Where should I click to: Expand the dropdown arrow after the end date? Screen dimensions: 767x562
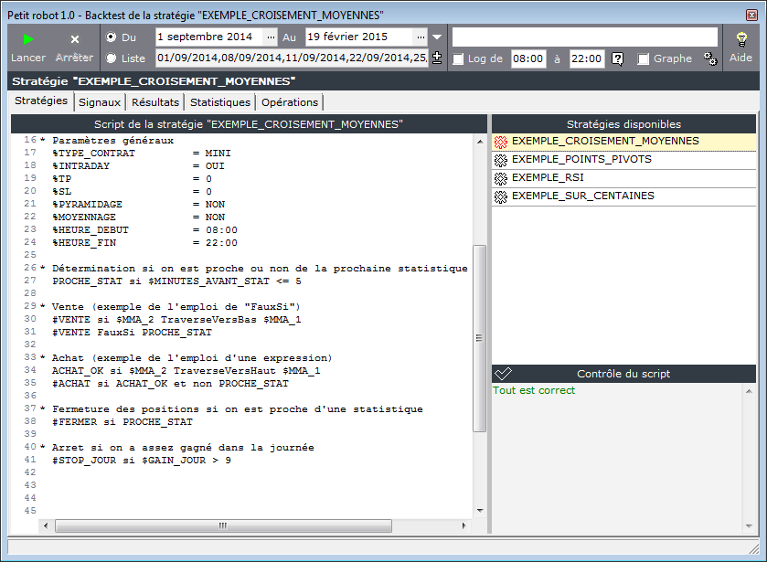(436, 37)
